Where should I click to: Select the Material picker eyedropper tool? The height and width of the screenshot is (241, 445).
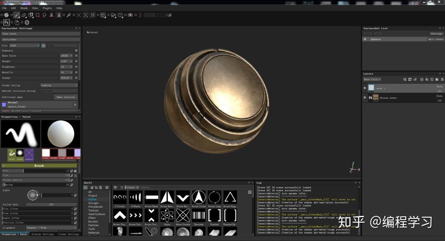tap(69, 15)
